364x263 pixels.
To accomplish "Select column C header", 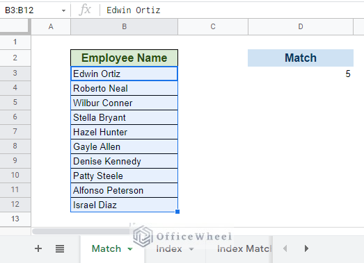I will 213,26.
